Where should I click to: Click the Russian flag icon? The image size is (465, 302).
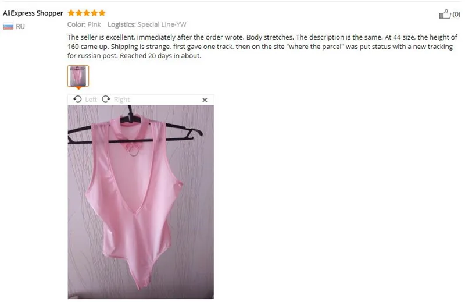pyautogui.click(x=8, y=26)
